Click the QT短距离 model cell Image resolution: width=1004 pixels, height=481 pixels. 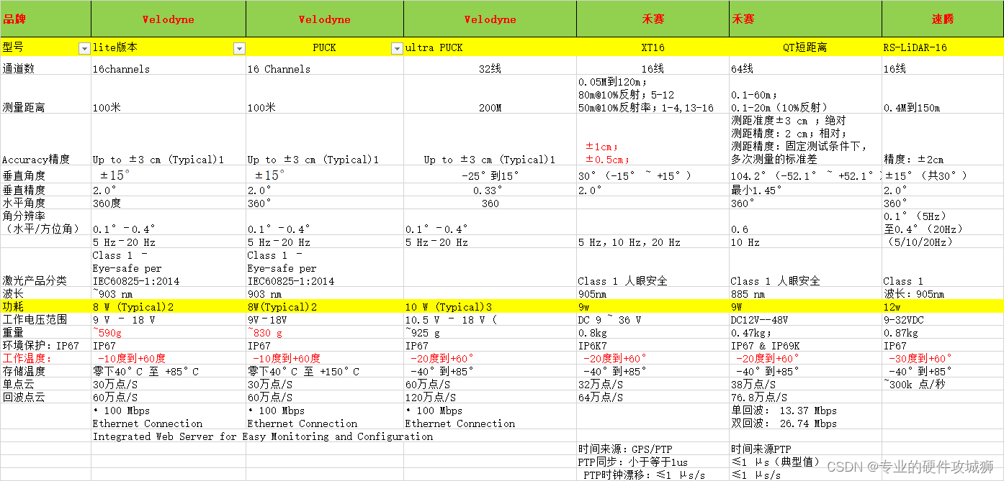click(x=806, y=47)
